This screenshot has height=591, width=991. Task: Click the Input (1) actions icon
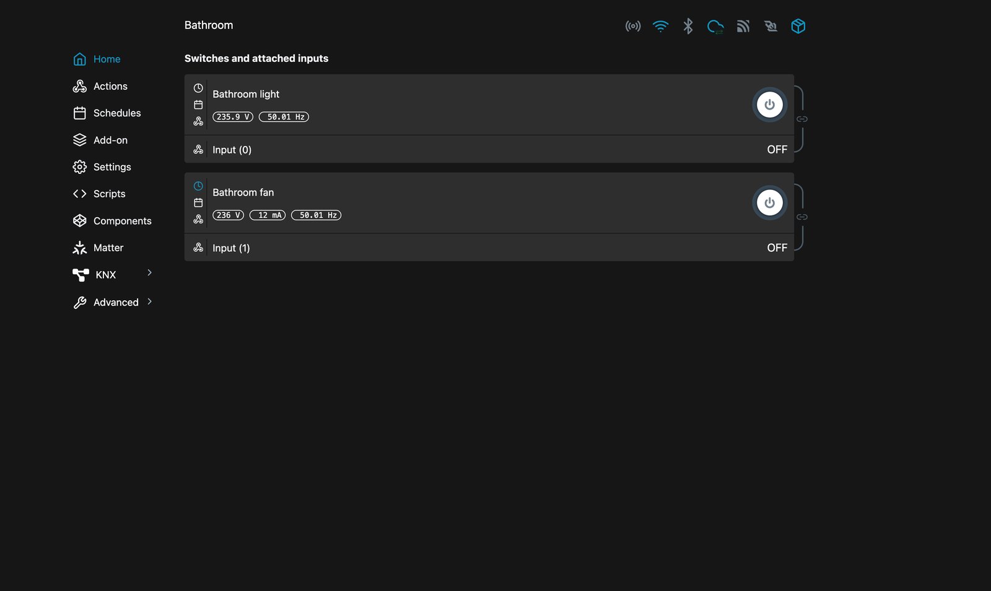(198, 248)
